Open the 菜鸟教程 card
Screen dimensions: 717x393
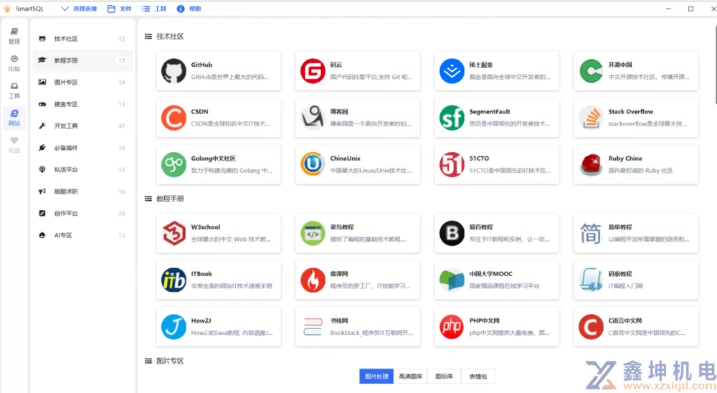[358, 233]
